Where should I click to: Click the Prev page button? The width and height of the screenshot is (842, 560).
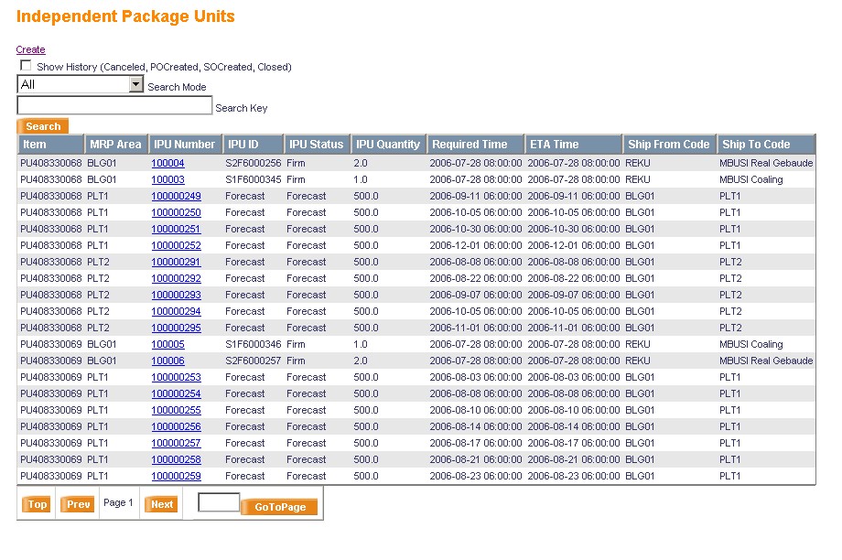pos(77,504)
